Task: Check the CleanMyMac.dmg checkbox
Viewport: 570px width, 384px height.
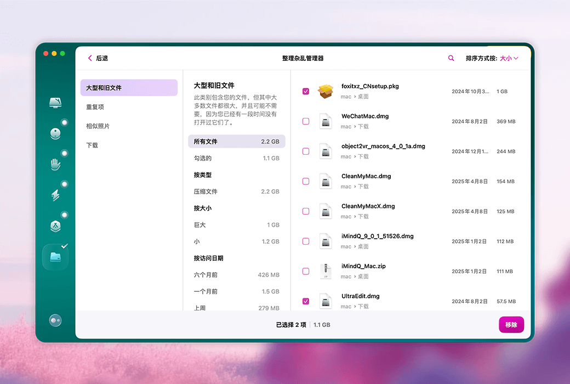Action: click(x=306, y=181)
